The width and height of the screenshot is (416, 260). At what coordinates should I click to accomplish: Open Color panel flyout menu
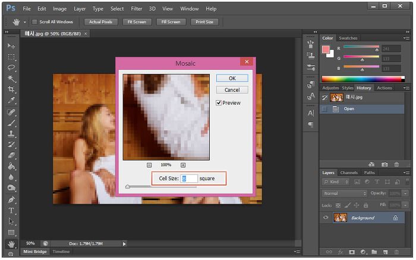point(406,38)
